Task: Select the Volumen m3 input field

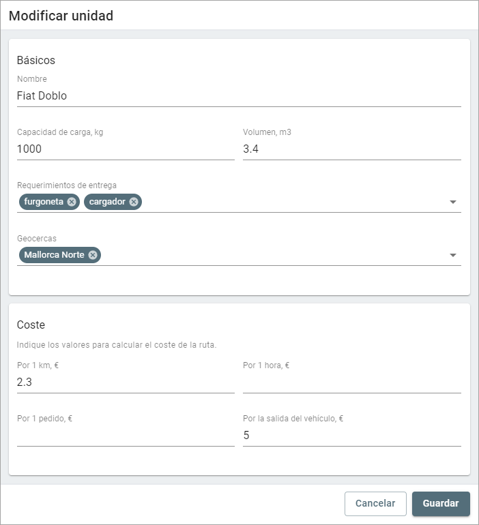Action: (351, 149)
